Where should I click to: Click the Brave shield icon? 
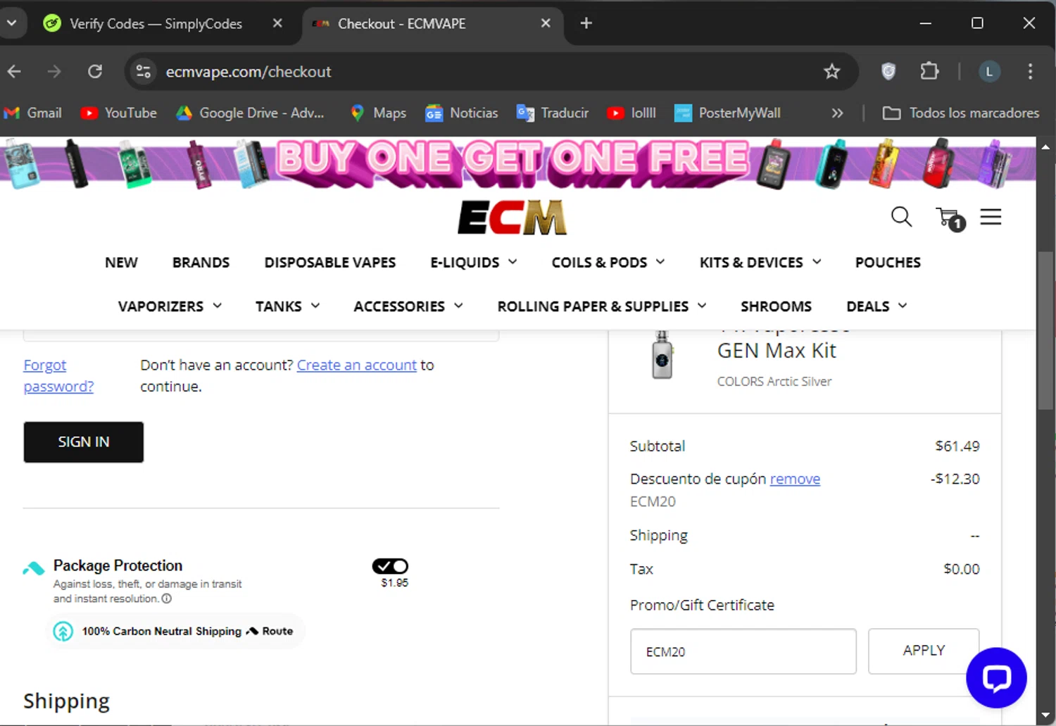coord(888,71)
